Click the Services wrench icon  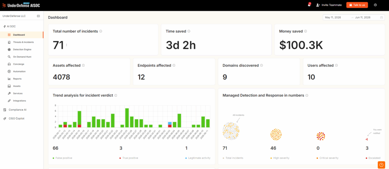click(x=9, y=93)
